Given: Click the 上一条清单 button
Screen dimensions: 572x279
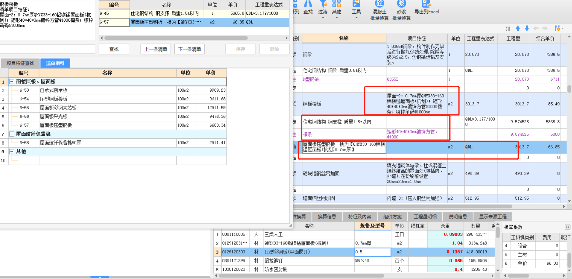Looking at the screenshot, I should (155, 49).
